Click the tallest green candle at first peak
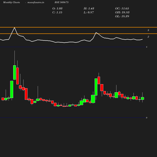Image resolution: width=157 pixels, height=157 pixels. pos(14,73)
